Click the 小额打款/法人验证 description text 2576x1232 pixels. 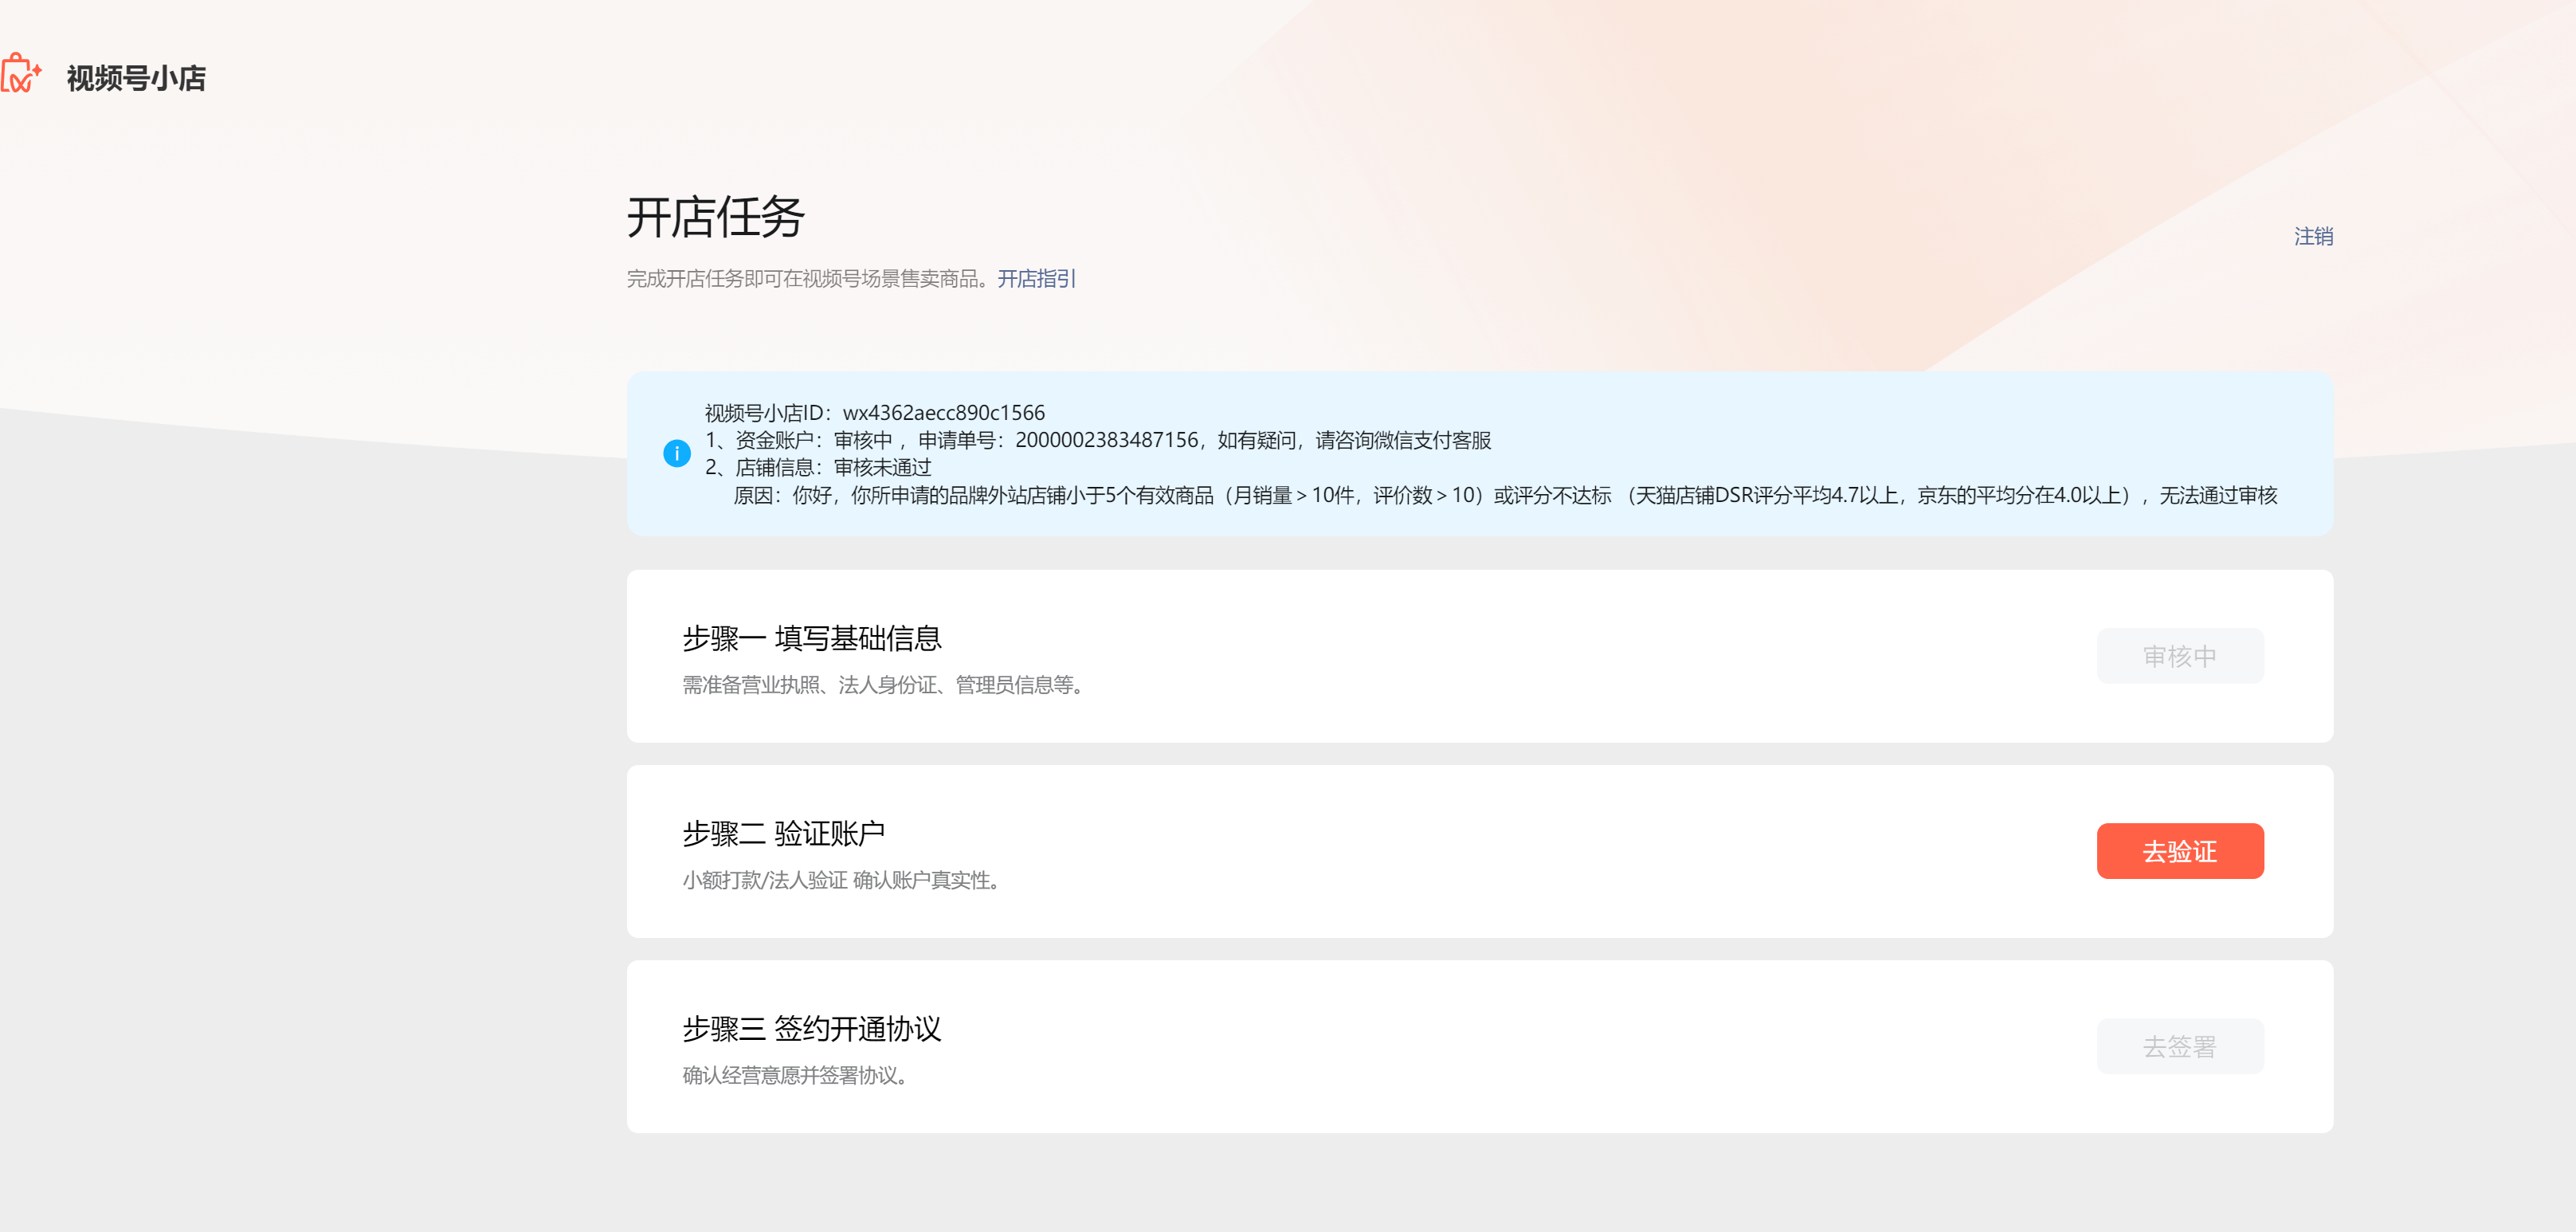[x=841, y=880]
